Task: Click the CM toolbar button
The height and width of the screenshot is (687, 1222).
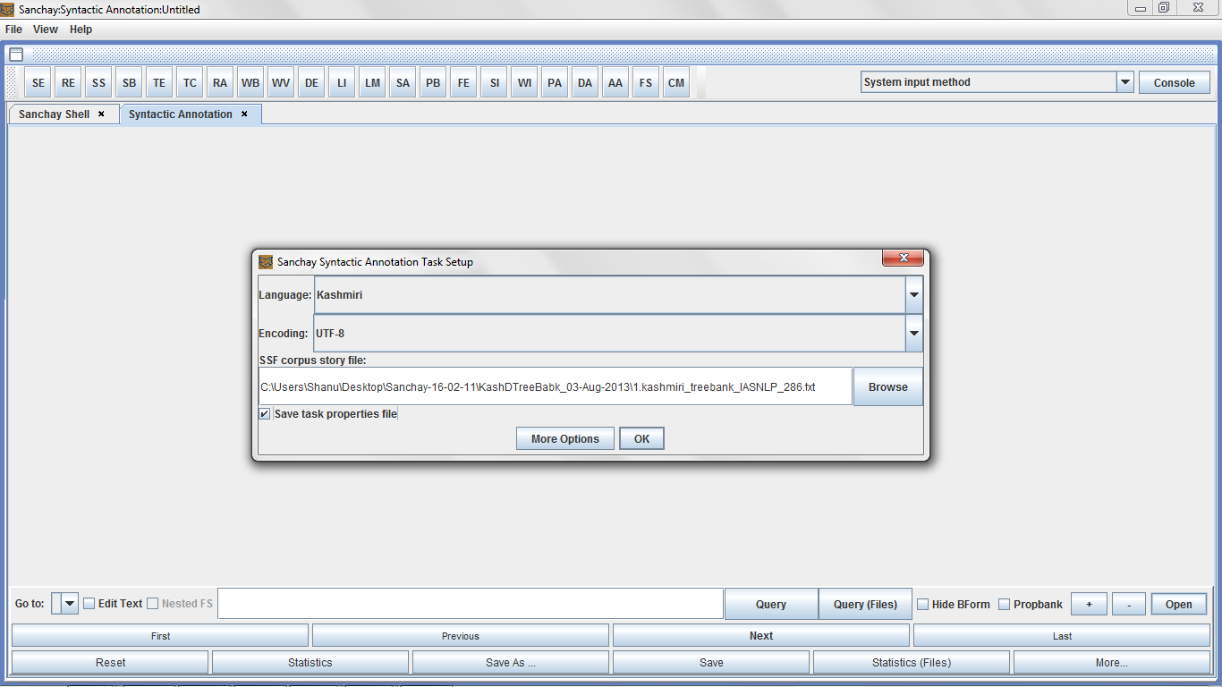Action: 677,83
